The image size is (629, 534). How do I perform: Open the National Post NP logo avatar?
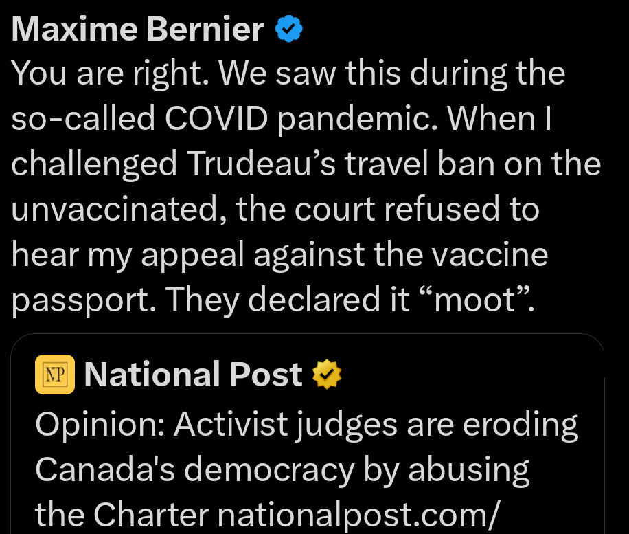(x=55, y=375)
